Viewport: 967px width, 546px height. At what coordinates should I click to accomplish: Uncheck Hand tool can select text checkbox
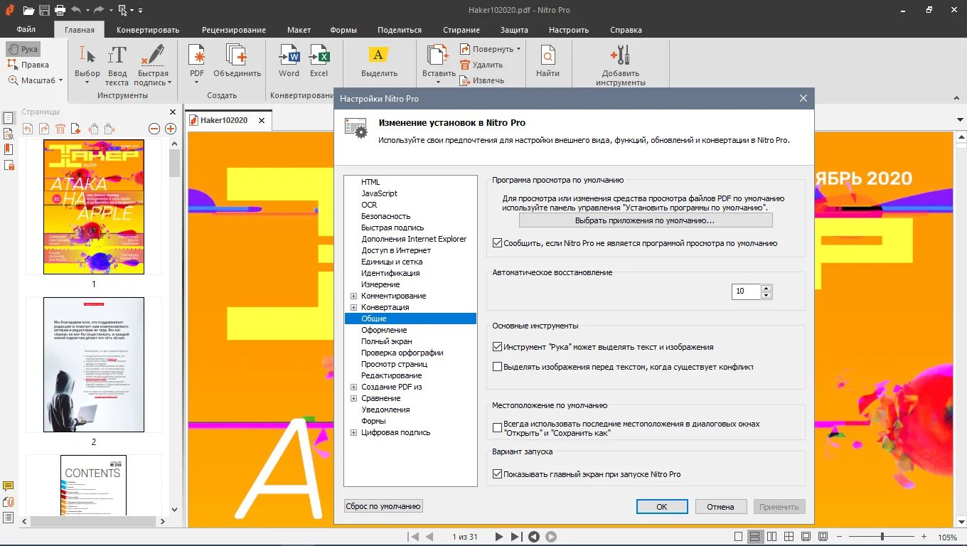pyautogui.click(x=497, y=347)
